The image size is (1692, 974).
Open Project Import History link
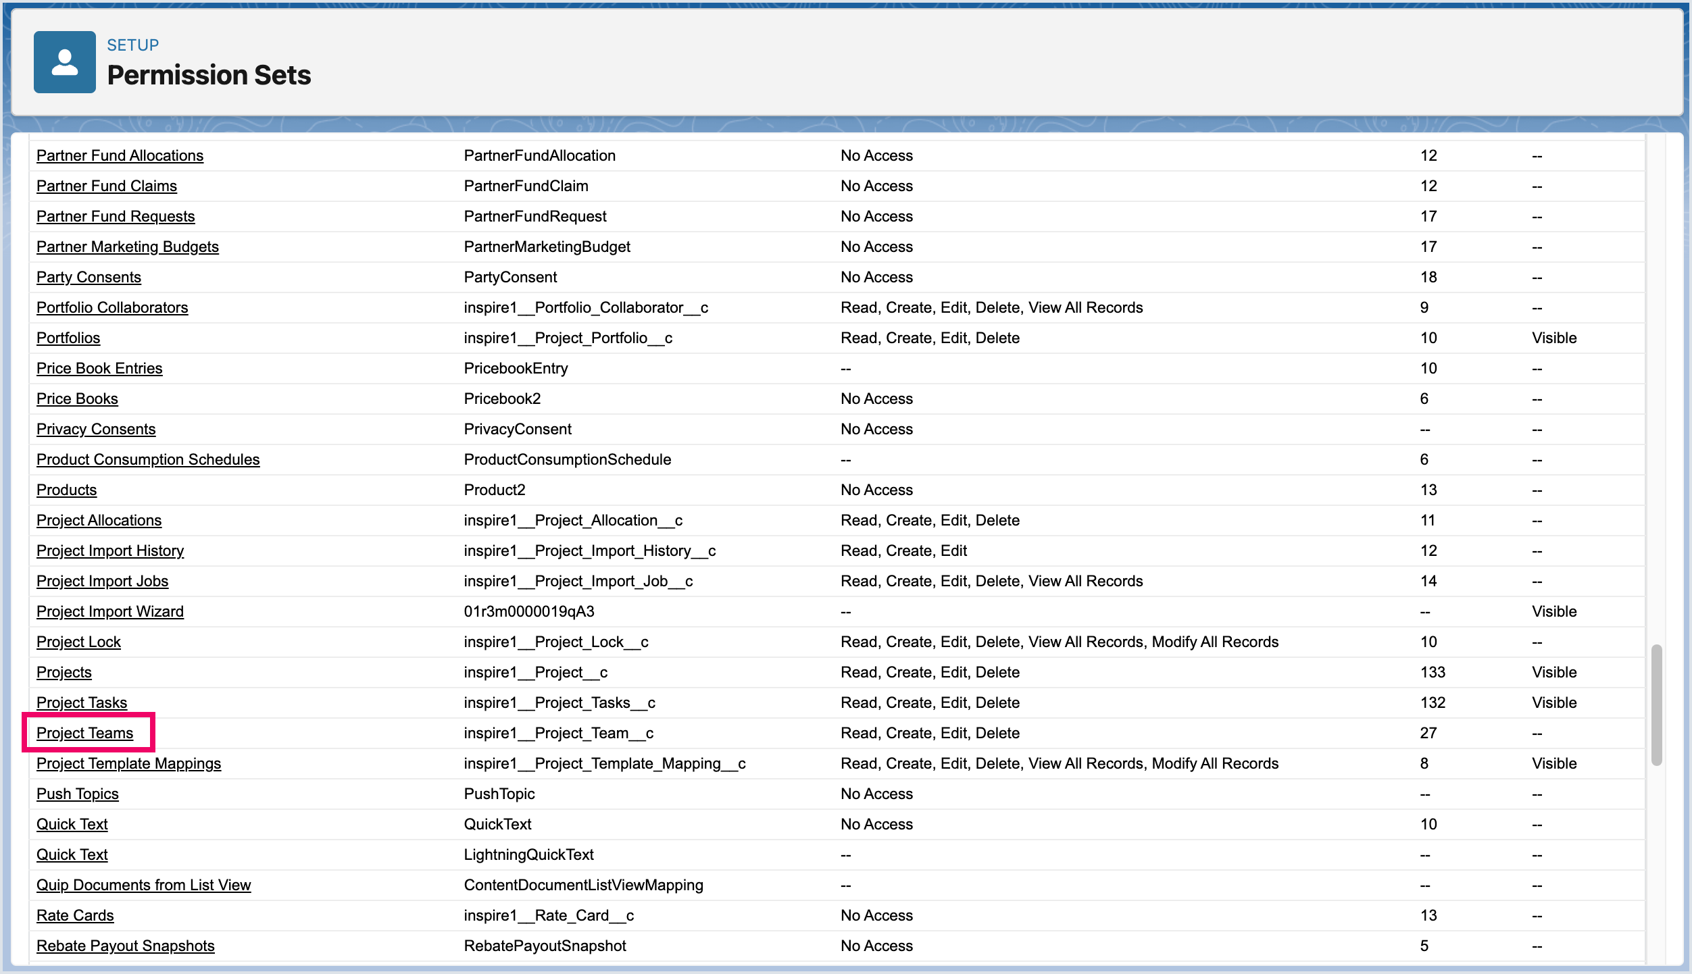pos(110,550)
